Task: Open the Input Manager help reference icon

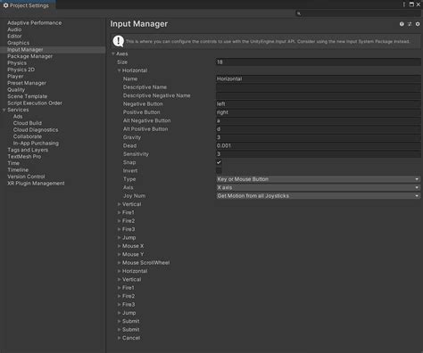Action: tap(402, 24)
